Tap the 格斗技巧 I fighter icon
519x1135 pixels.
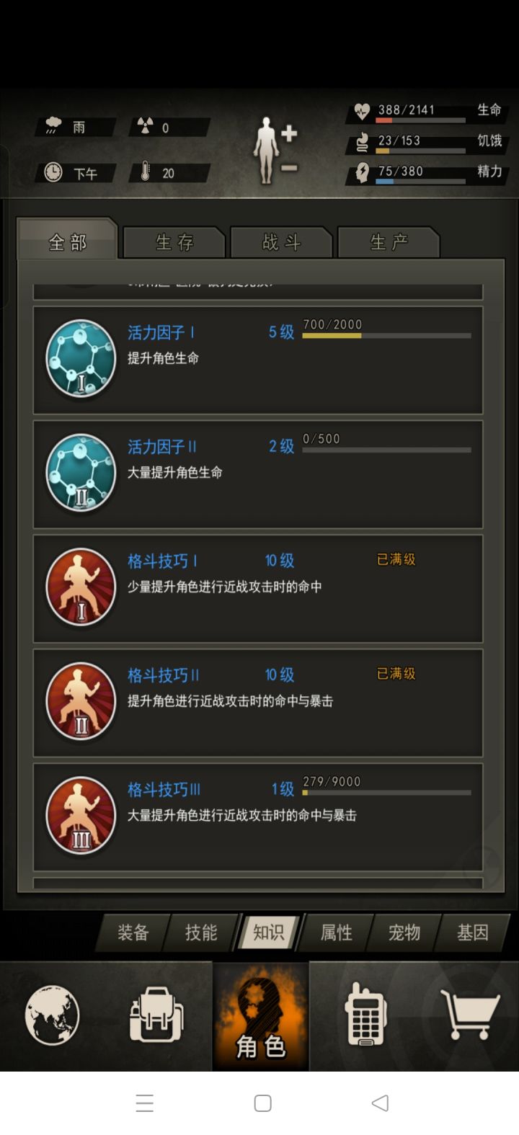tap(81, 587)
